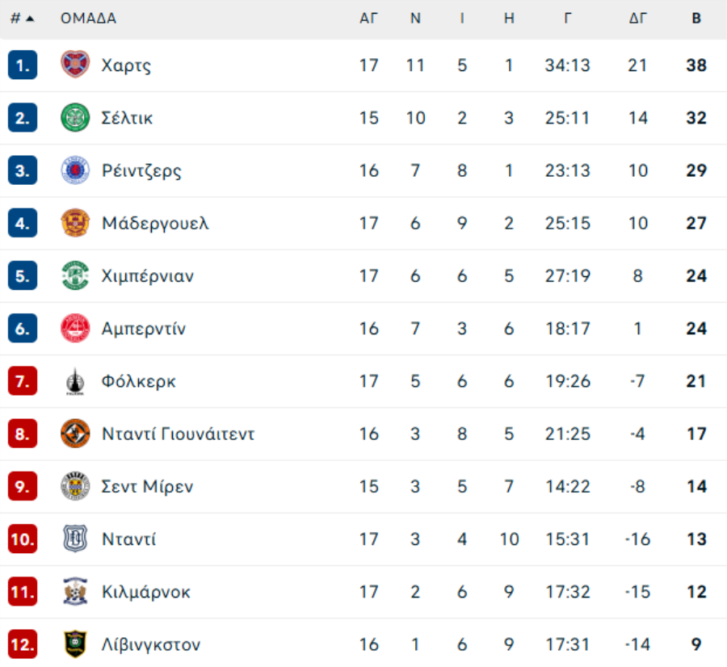Sort by goal difference ΔΓ header
Viewport: 727px width, 667px height.
(638, 19)
